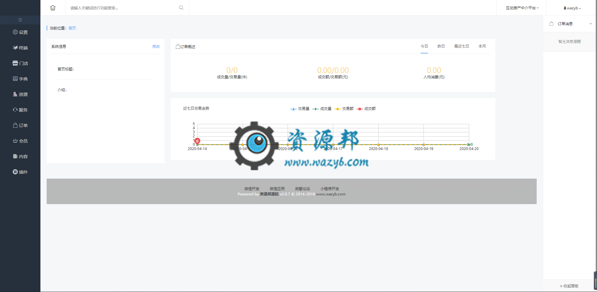The height and width of the screenshot is (292, 597).
Task: Click the 介绍 label
Action: (x=62, y=90)
